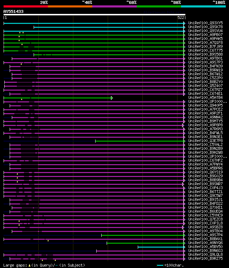Click the UniRef100_Q940P5 label
Viewport: 229px width, 268px height.
205,106
